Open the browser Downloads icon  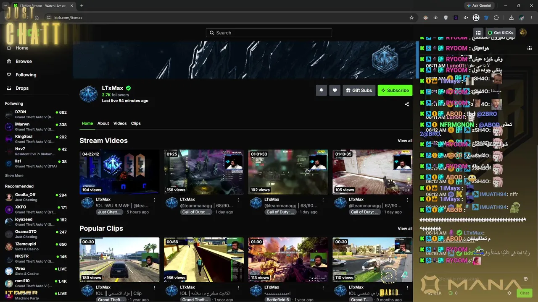(511, 18)
